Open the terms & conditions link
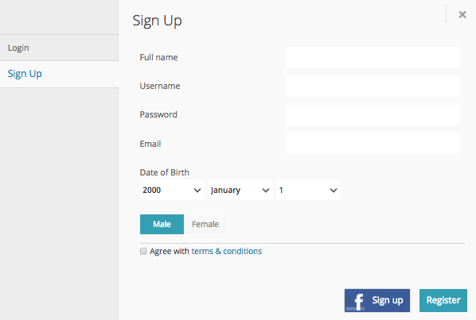Screen dimensions: 476x320 tap(227, 251)
